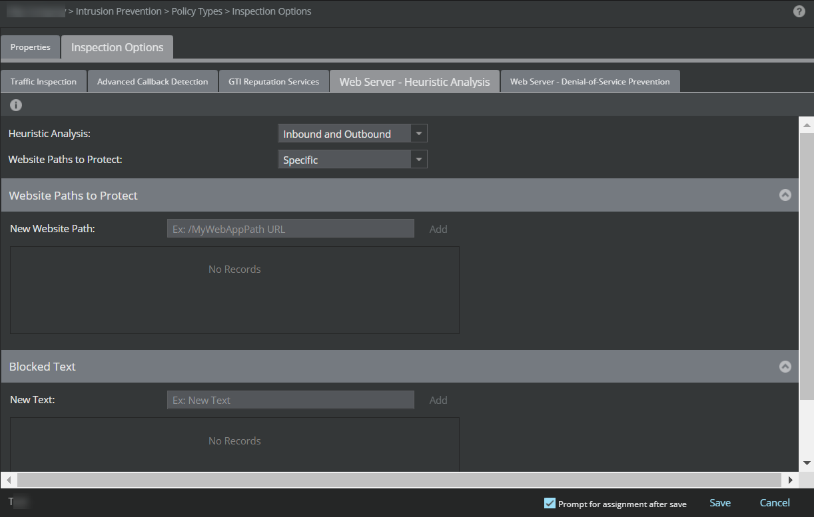Go to Advanced Callback Detection tab

click(x=153, y=81)
